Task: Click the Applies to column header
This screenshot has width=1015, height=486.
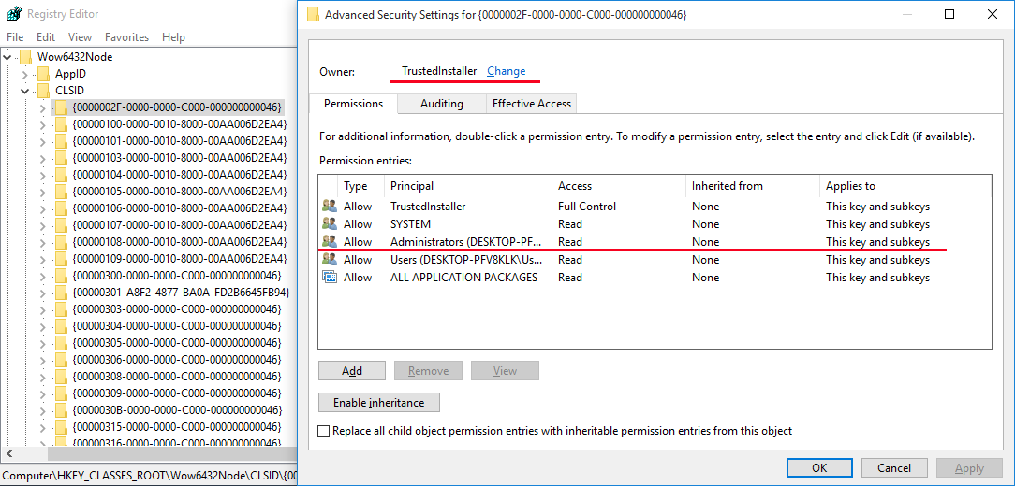Action: click(905, 185)
